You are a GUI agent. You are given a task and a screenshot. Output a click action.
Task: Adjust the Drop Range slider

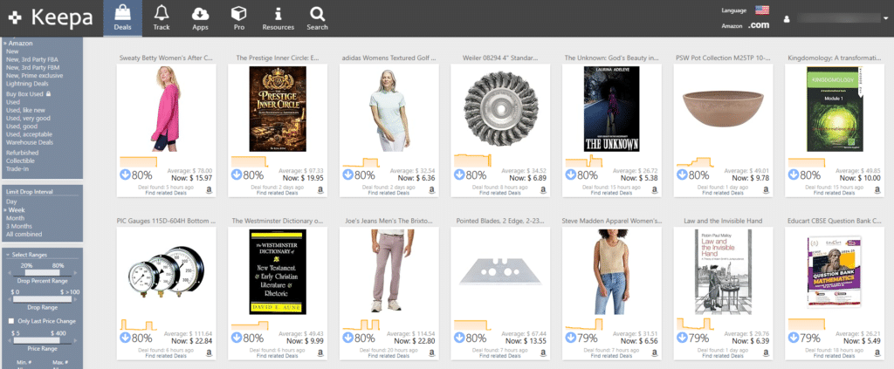43,299
